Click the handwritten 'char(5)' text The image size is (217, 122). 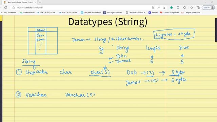click(x=100, y=72)
